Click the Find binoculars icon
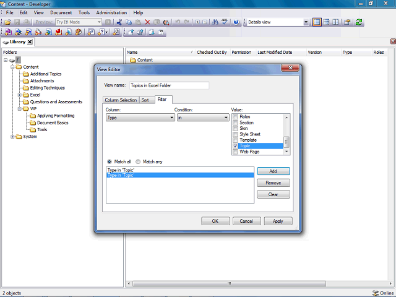The image size is (396, 297). (x=215, y=22)
